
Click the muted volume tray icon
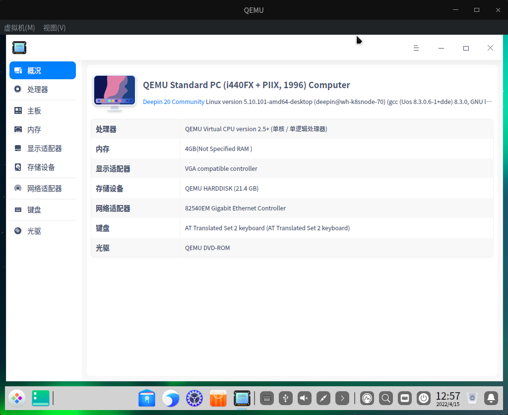pyautogui.click(x=305, y=398)
